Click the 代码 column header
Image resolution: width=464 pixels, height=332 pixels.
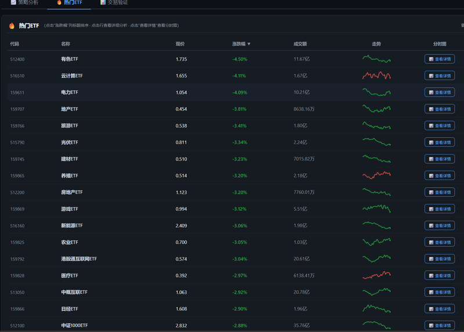click(14, 44)
